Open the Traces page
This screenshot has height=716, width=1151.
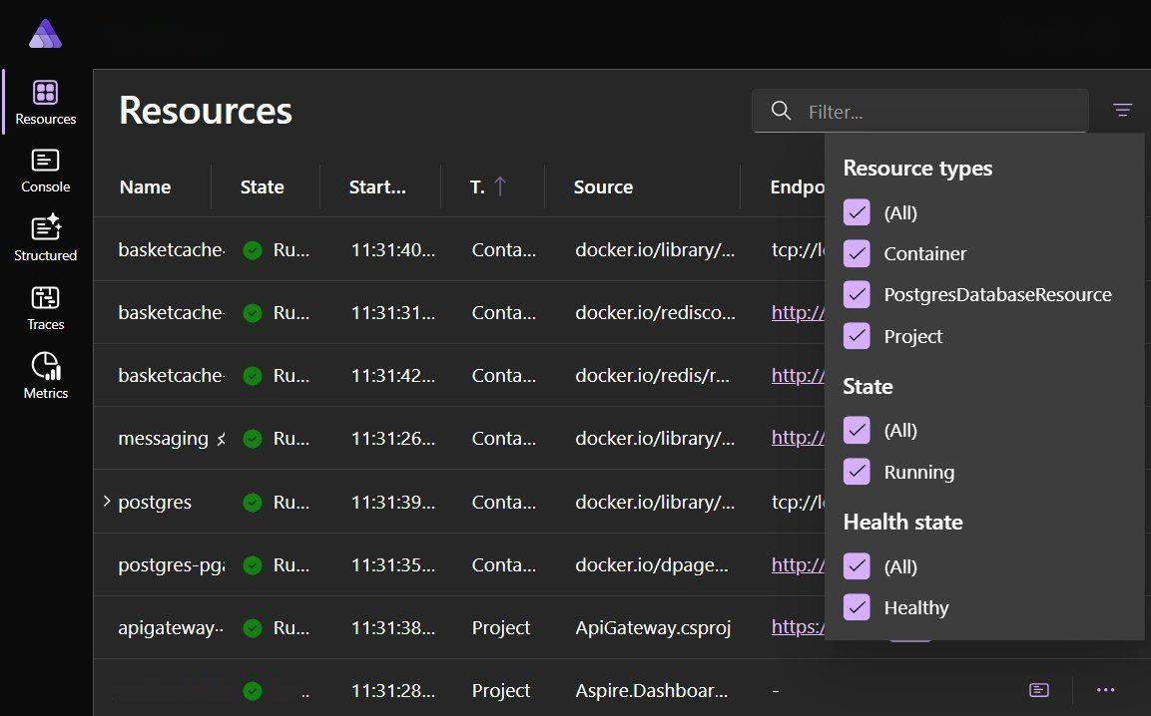coord(45,307)
